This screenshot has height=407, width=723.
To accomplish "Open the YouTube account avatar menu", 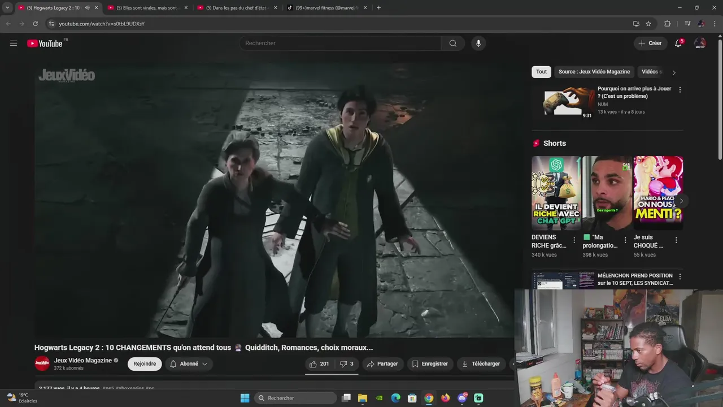I will tap(700, 44).
